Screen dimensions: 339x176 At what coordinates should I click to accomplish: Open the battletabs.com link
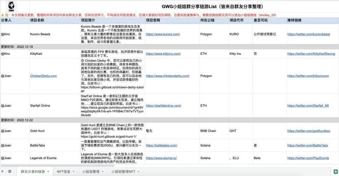pyautogui.click(x=162, y=145)
